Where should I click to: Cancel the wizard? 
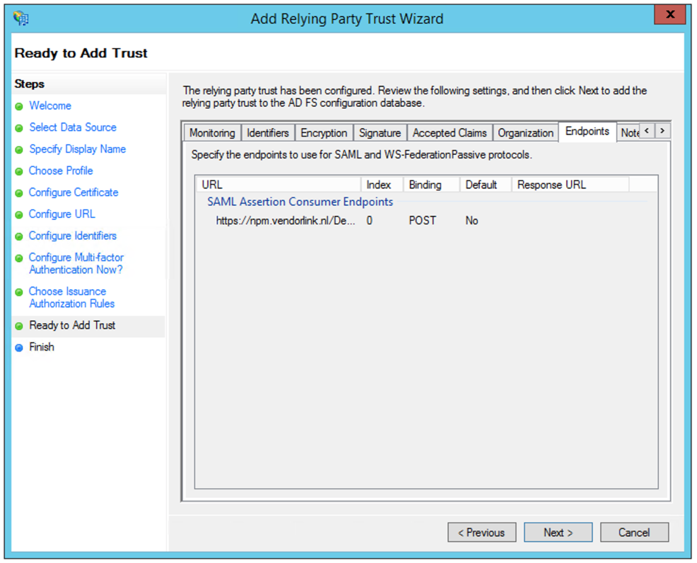point(634,533)
